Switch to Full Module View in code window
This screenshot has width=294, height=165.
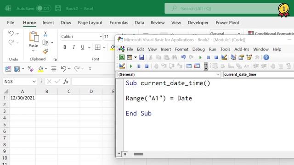124,154
